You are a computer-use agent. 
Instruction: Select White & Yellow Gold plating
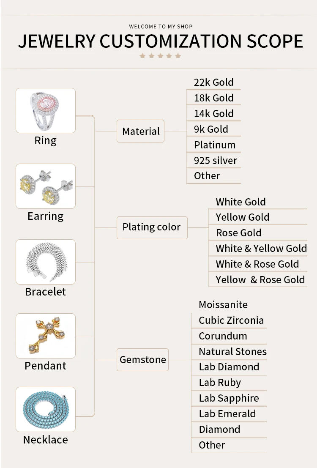pos(261,249)
